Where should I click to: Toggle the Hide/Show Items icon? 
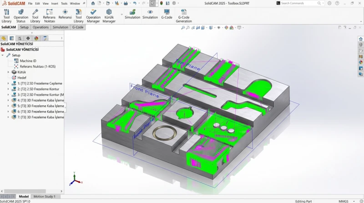tap(218, 28)
